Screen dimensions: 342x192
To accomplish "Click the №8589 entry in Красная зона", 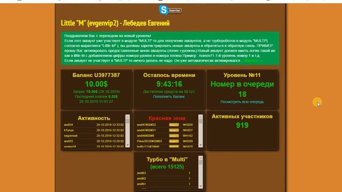I will (x=188, y=141).
